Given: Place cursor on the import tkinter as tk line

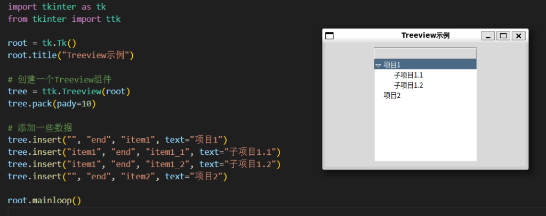Looking at the screenshot, I should 52,7.
